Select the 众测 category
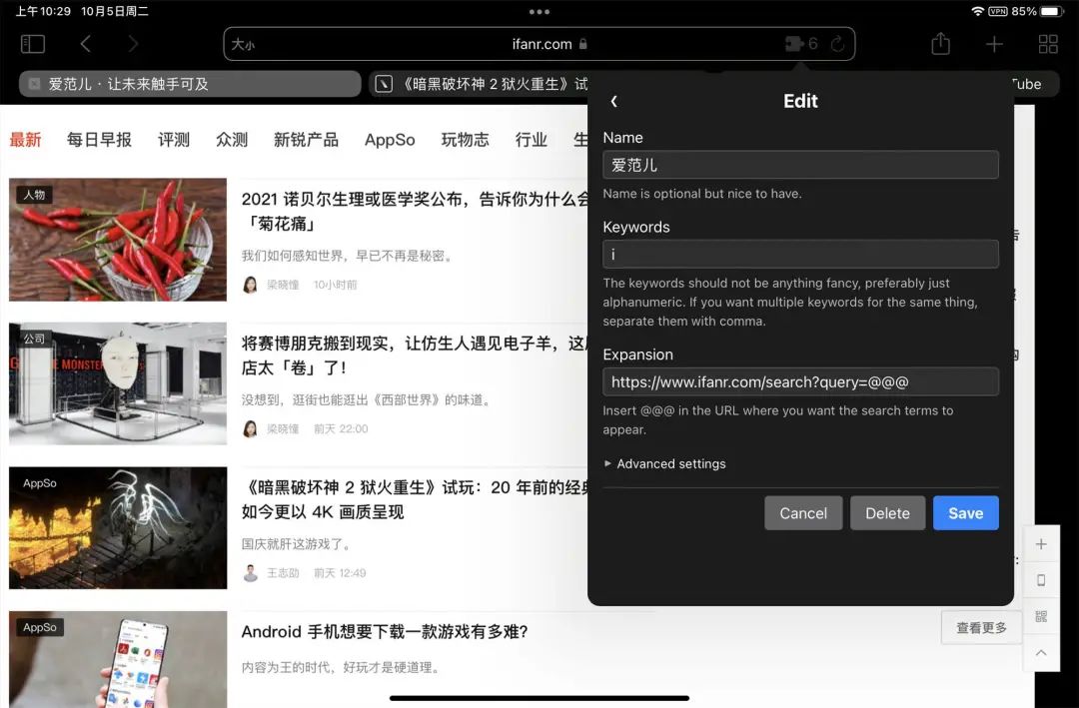The image size is (1079, 708). click(231, 140)
